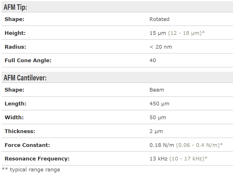Select the < 20 nm radius value
Image resolution: width=233 pixels, height=174 pixels.
[161, 47]
